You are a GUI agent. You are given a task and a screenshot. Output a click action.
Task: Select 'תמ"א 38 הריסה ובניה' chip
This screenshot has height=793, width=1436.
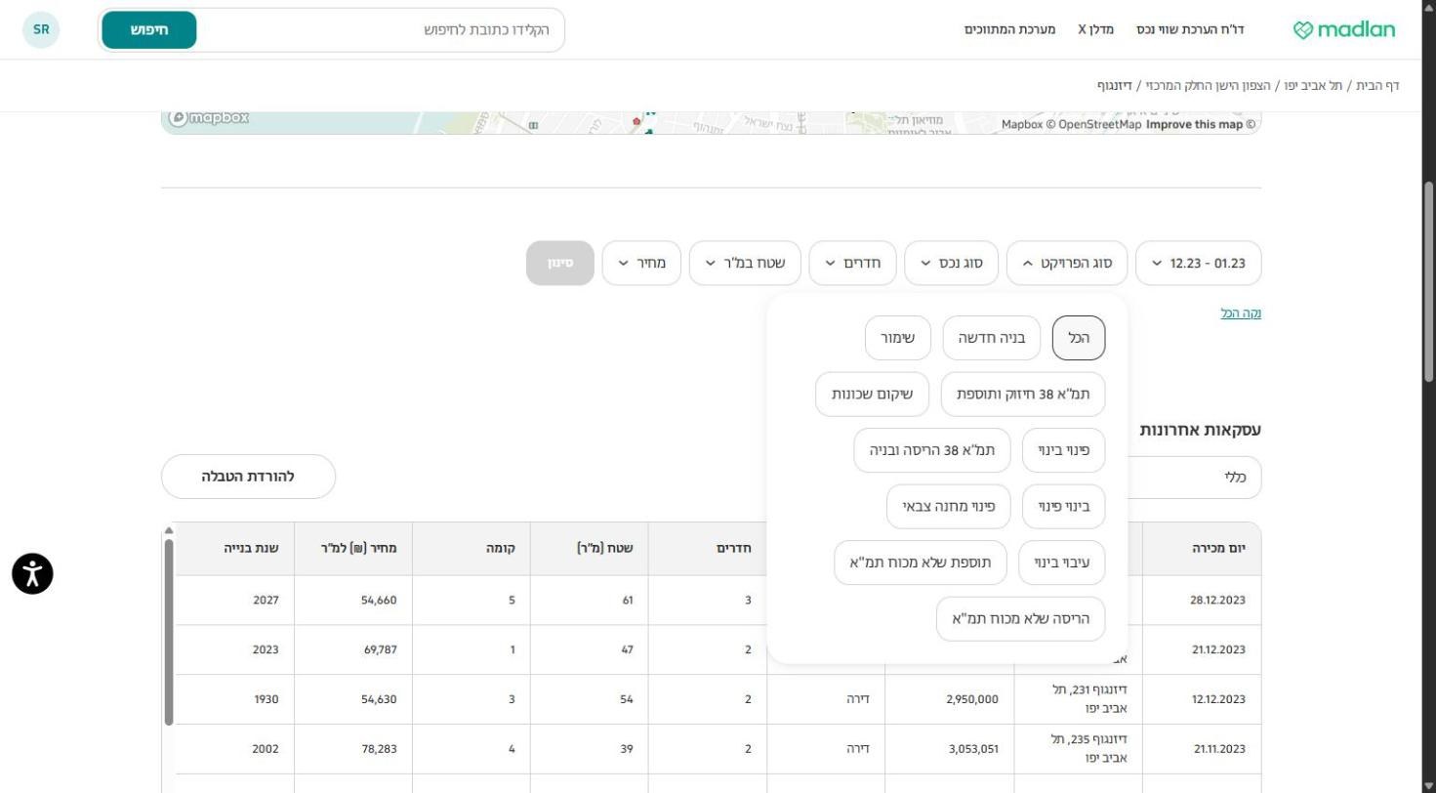[932, 450]
